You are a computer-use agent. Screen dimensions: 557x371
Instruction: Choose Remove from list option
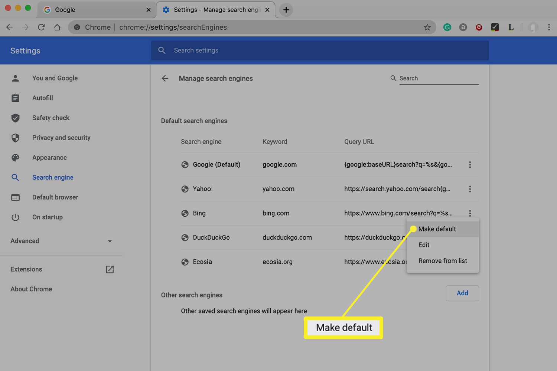tap(443, 261)
